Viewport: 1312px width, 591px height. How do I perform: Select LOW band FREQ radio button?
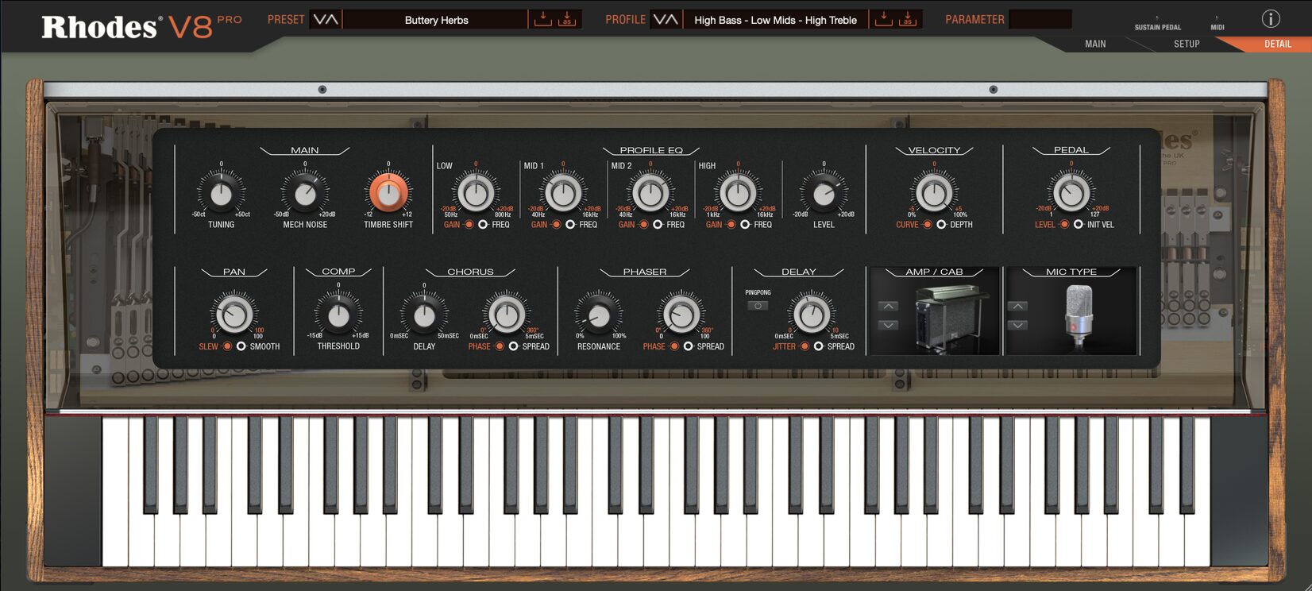[483, 225]
